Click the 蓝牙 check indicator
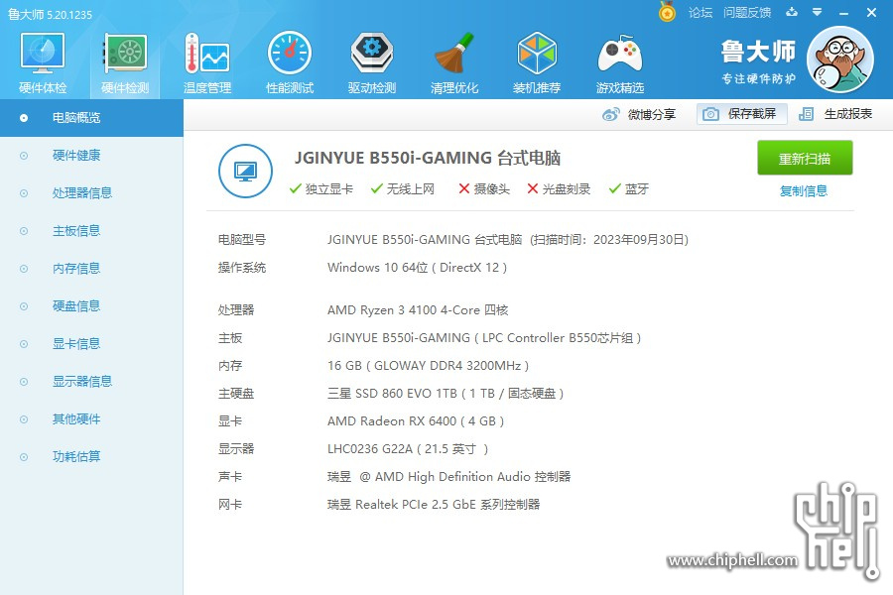This screenshot has width=893, height=595. coord(629,189)
